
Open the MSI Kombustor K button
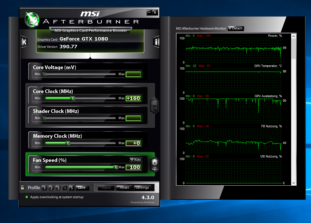coord(24,42)
